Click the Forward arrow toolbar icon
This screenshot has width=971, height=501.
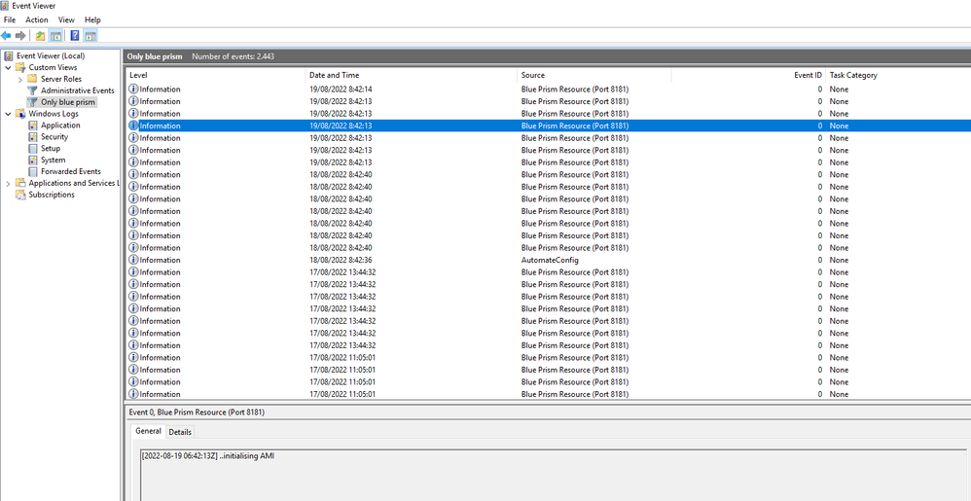(x=20, y=35)
